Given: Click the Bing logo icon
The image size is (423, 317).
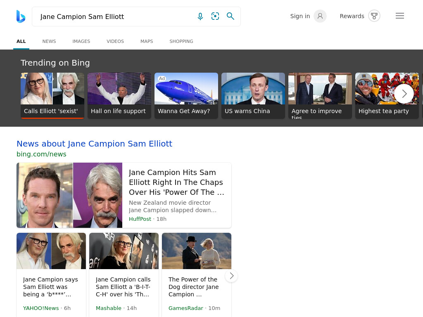Looking at the screenshot, I should click(21, 17).
